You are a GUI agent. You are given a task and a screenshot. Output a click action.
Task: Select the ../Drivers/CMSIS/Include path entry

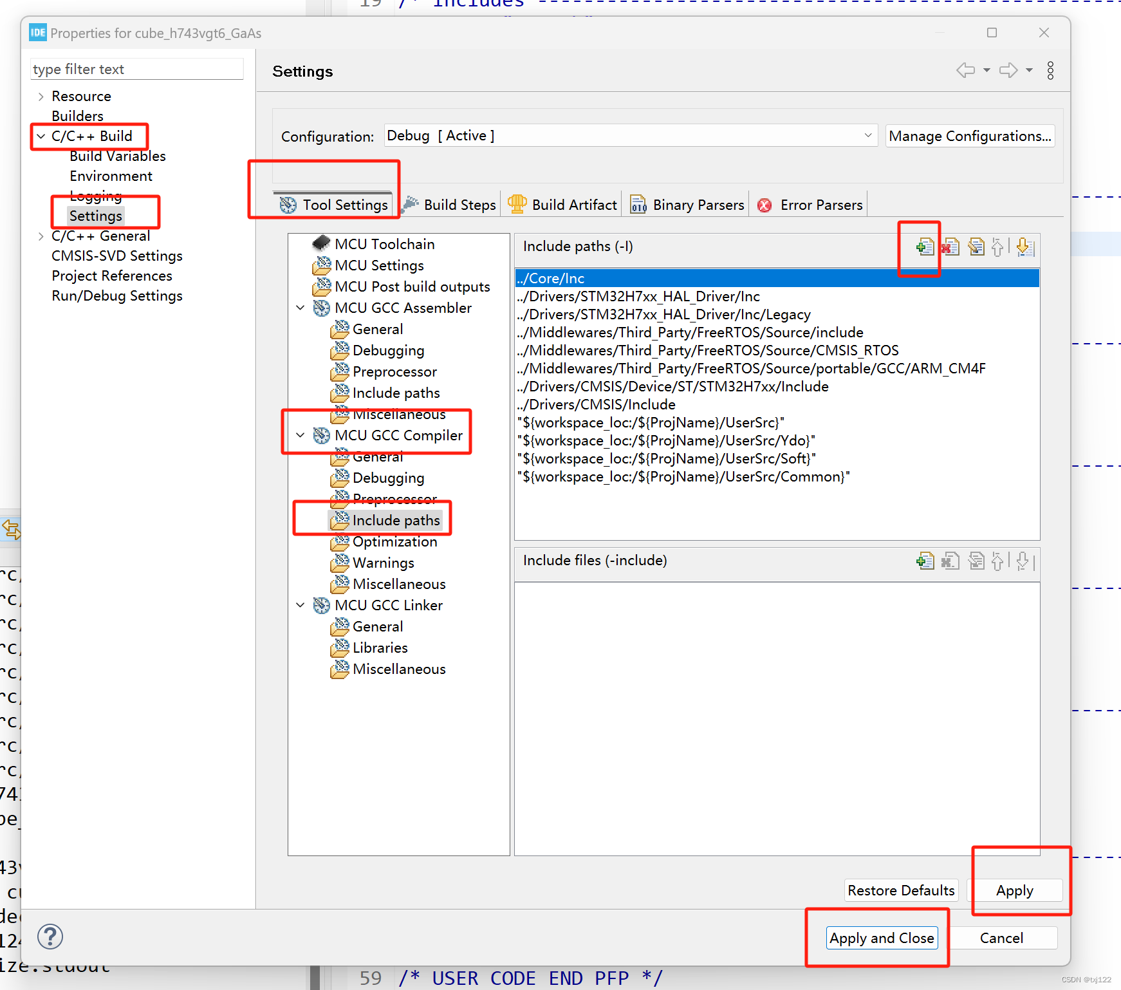597,404
